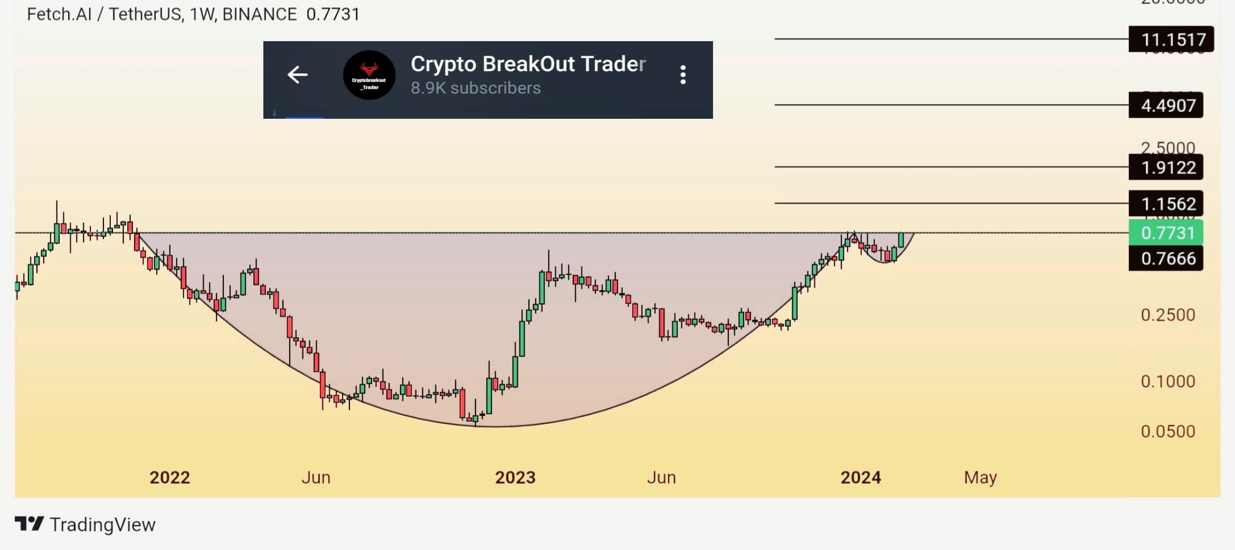Click the back arrow in the channel header

pyautogui.click(x=297, y=74)
